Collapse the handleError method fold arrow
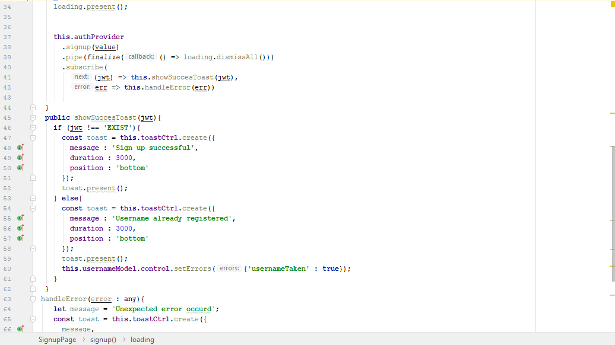The height and width of the screenshot is (345, 615). tap(34, 299)
